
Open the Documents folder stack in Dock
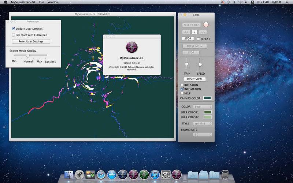click(214, 175)
